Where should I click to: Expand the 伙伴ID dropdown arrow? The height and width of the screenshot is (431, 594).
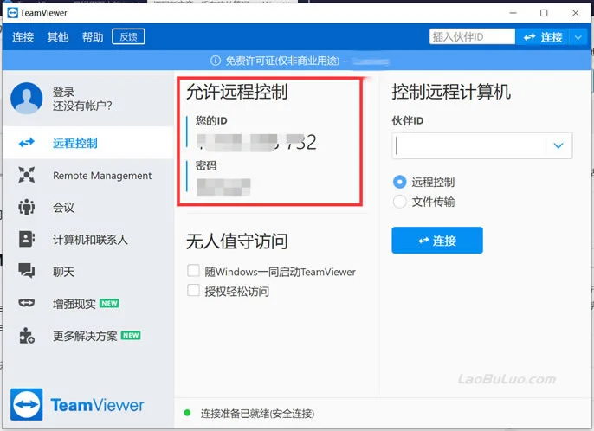coord(558,145)
